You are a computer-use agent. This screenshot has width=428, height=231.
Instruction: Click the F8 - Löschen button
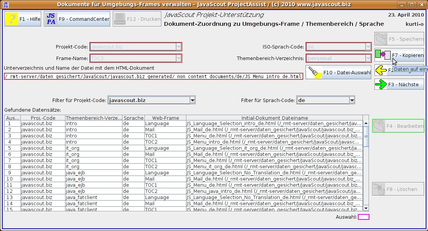point(398,189)
